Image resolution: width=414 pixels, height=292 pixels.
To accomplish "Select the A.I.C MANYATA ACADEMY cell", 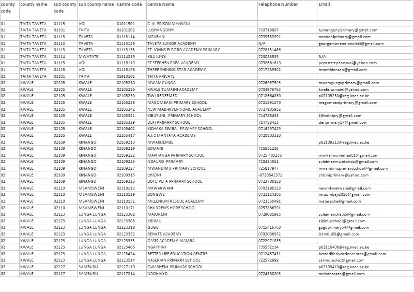I will point(171,135).
